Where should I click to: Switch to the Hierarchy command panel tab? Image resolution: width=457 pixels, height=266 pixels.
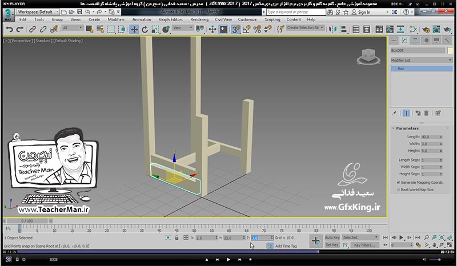[415, 41]
